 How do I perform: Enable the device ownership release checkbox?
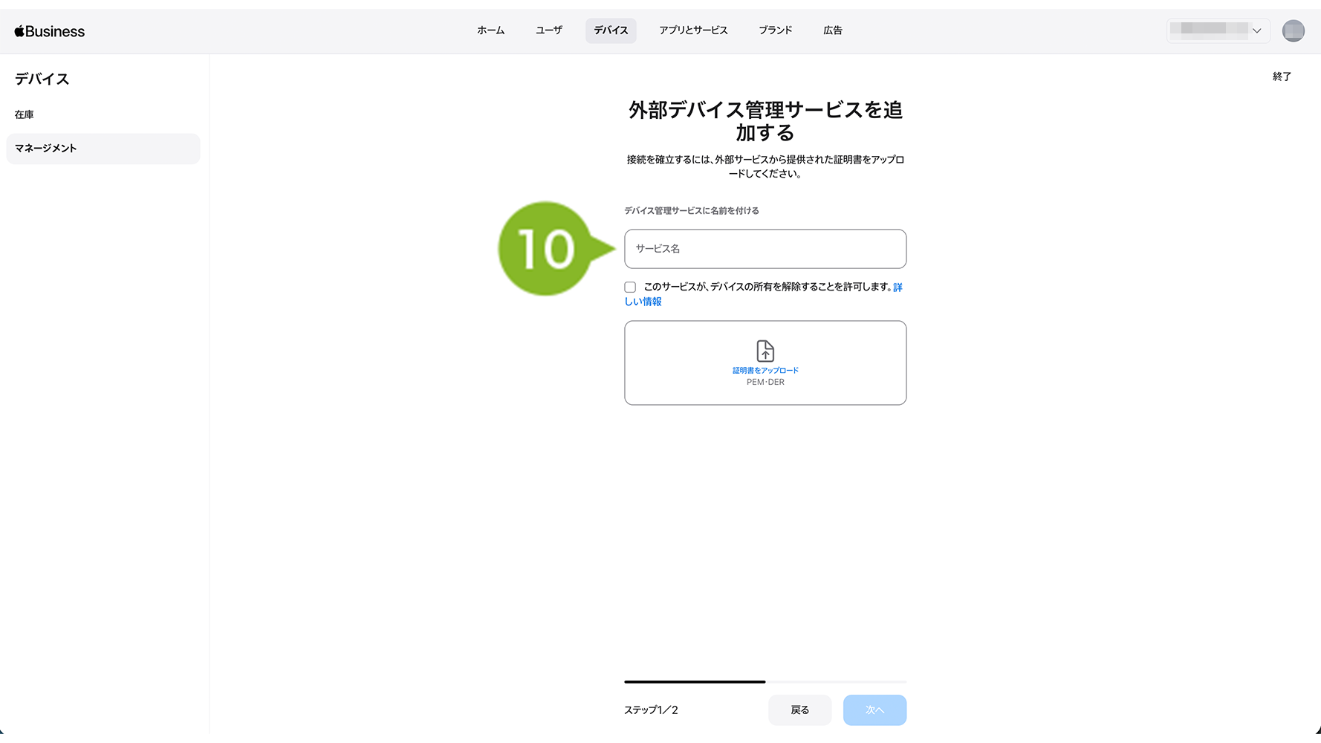[x=630, y=288]
